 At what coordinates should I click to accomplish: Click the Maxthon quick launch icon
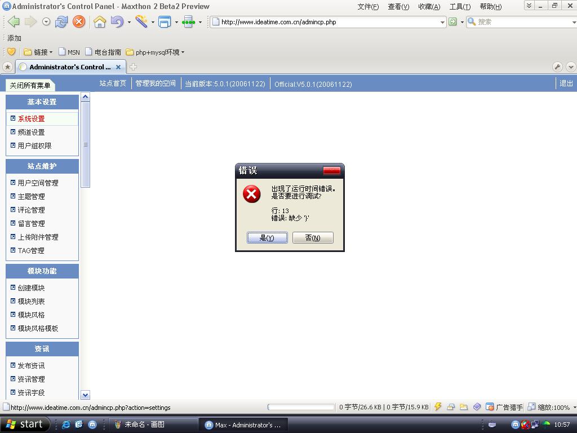[92, 425]
